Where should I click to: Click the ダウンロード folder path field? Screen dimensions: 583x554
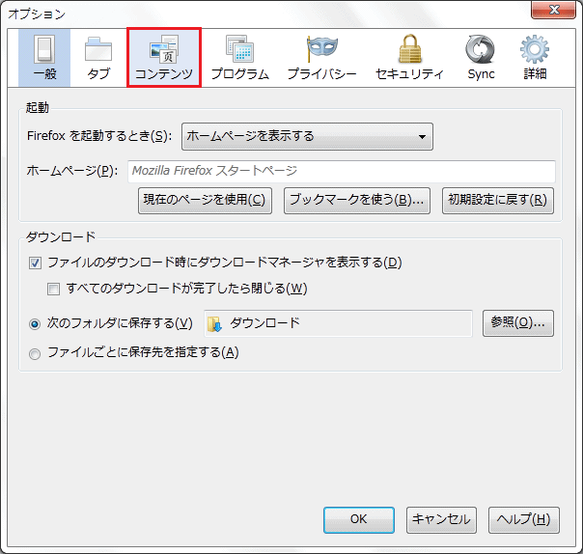click(338, 323)
